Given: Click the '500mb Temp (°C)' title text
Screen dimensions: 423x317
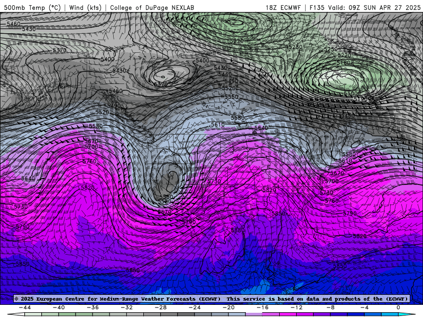Looking at the screenshot, I should 32,7.
